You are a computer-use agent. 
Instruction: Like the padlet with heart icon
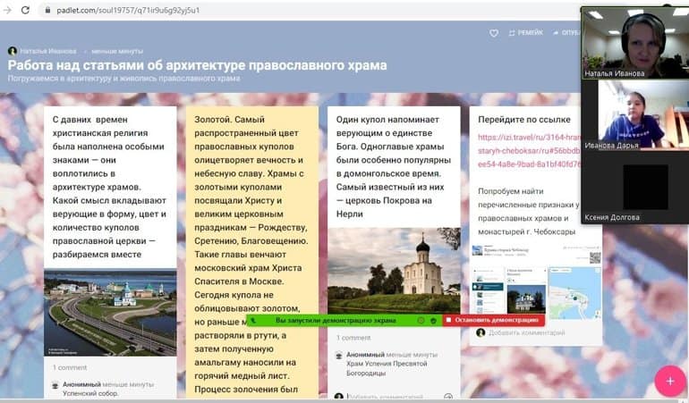tap(493, 33)
